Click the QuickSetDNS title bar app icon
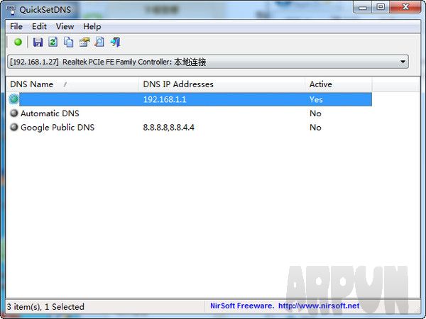The height and width of the screenshot is (319, 426). pos(11,10)
